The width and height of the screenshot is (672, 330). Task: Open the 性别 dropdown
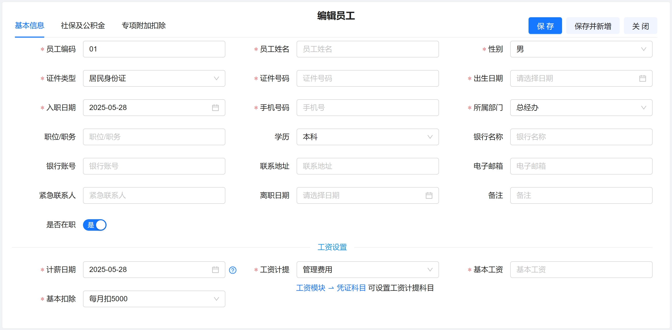pos(581,49)
